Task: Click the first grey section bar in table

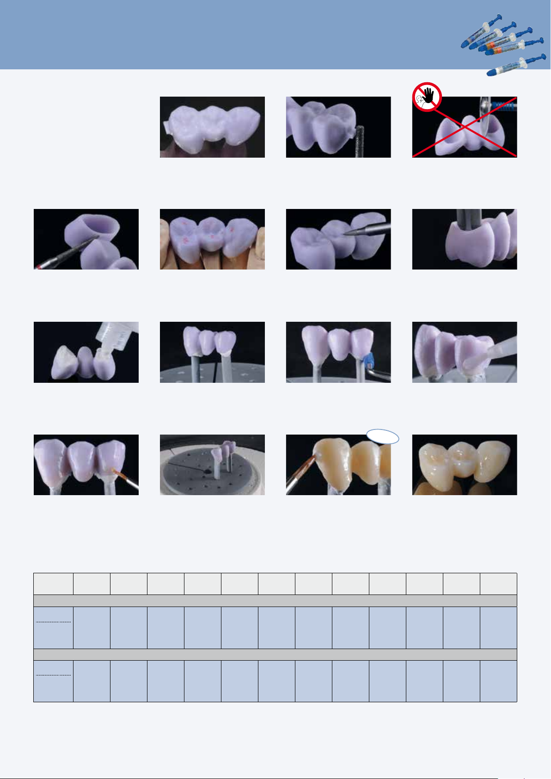Action: point(275,601)
